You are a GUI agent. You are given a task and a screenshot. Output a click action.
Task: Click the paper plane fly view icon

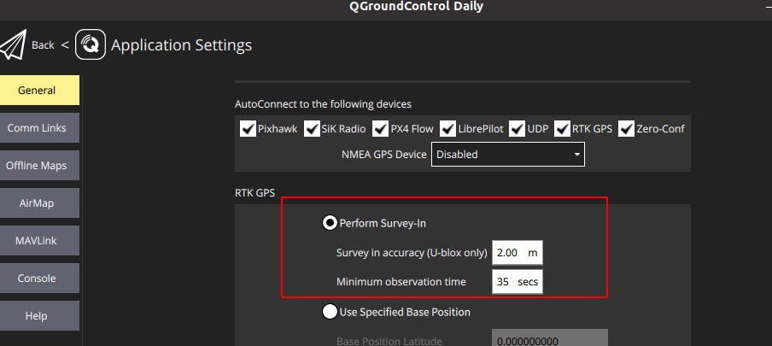tap(13, 44)
